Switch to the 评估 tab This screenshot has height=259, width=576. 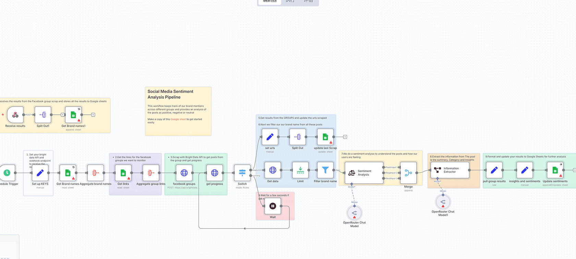pyautogui.click(x=308, y=1)
